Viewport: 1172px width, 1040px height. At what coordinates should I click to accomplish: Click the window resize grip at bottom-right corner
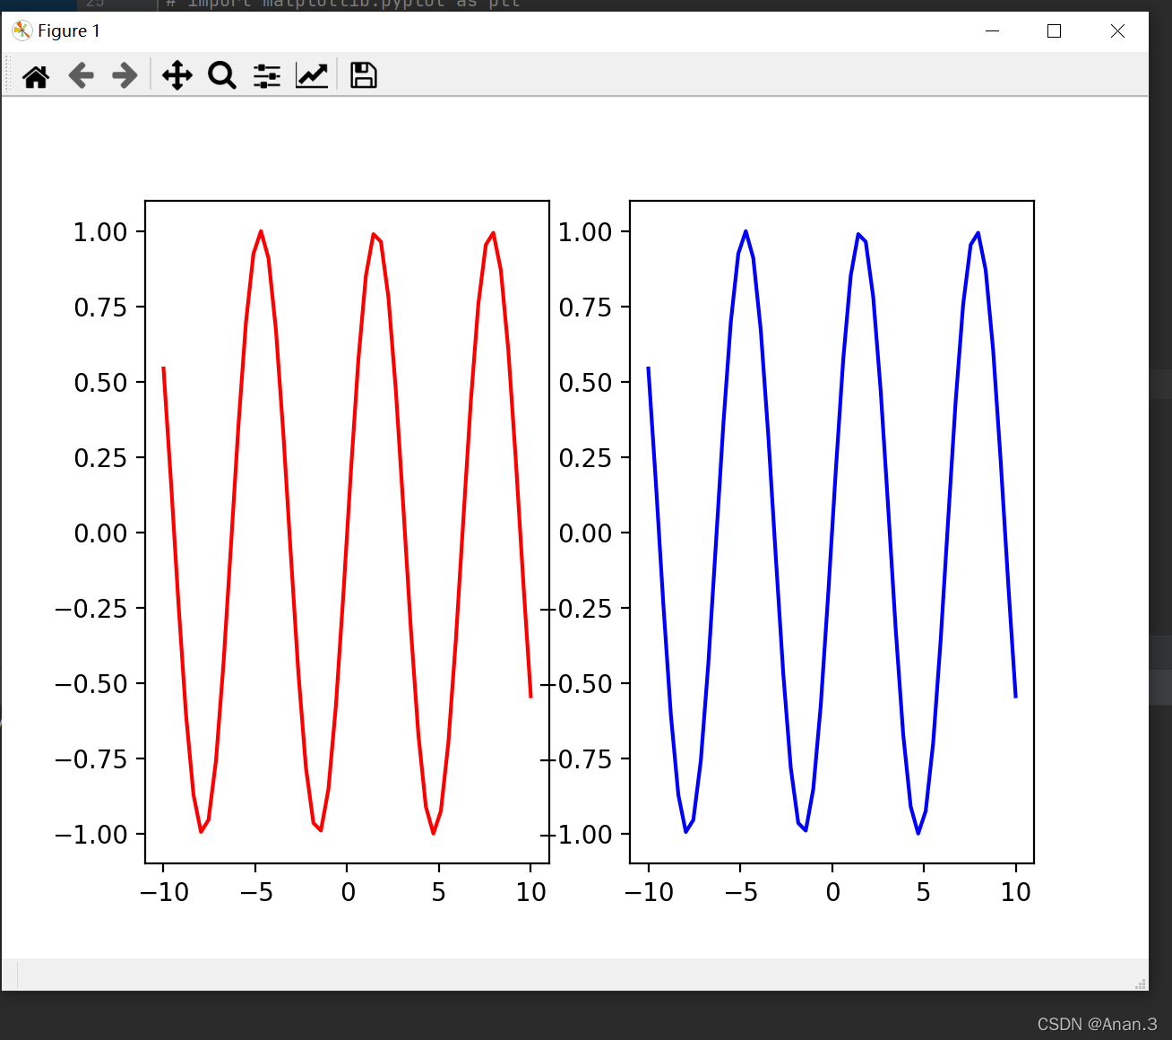tap(1141, 984)
